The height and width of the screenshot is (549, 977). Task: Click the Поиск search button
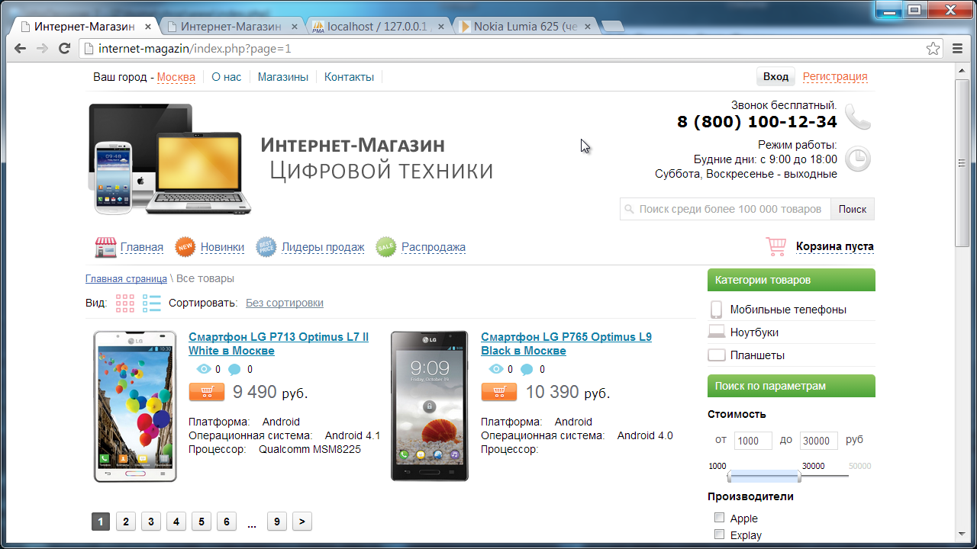853,209
